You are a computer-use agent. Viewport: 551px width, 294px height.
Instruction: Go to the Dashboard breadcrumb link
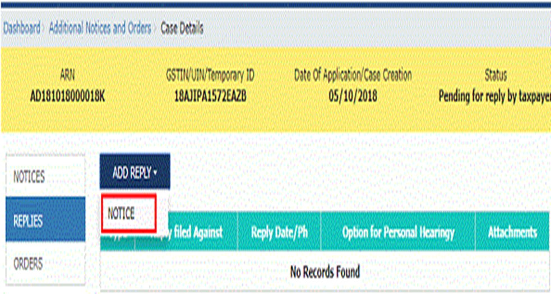(x=22, y=28)
